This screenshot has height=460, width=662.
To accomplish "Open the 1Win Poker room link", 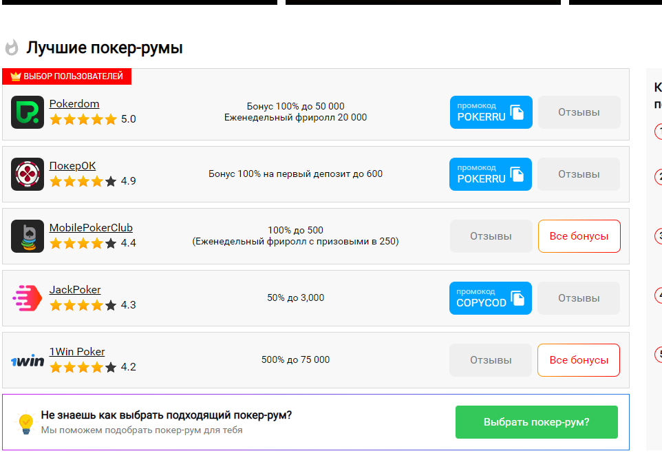I will click(x=77, y=352).
